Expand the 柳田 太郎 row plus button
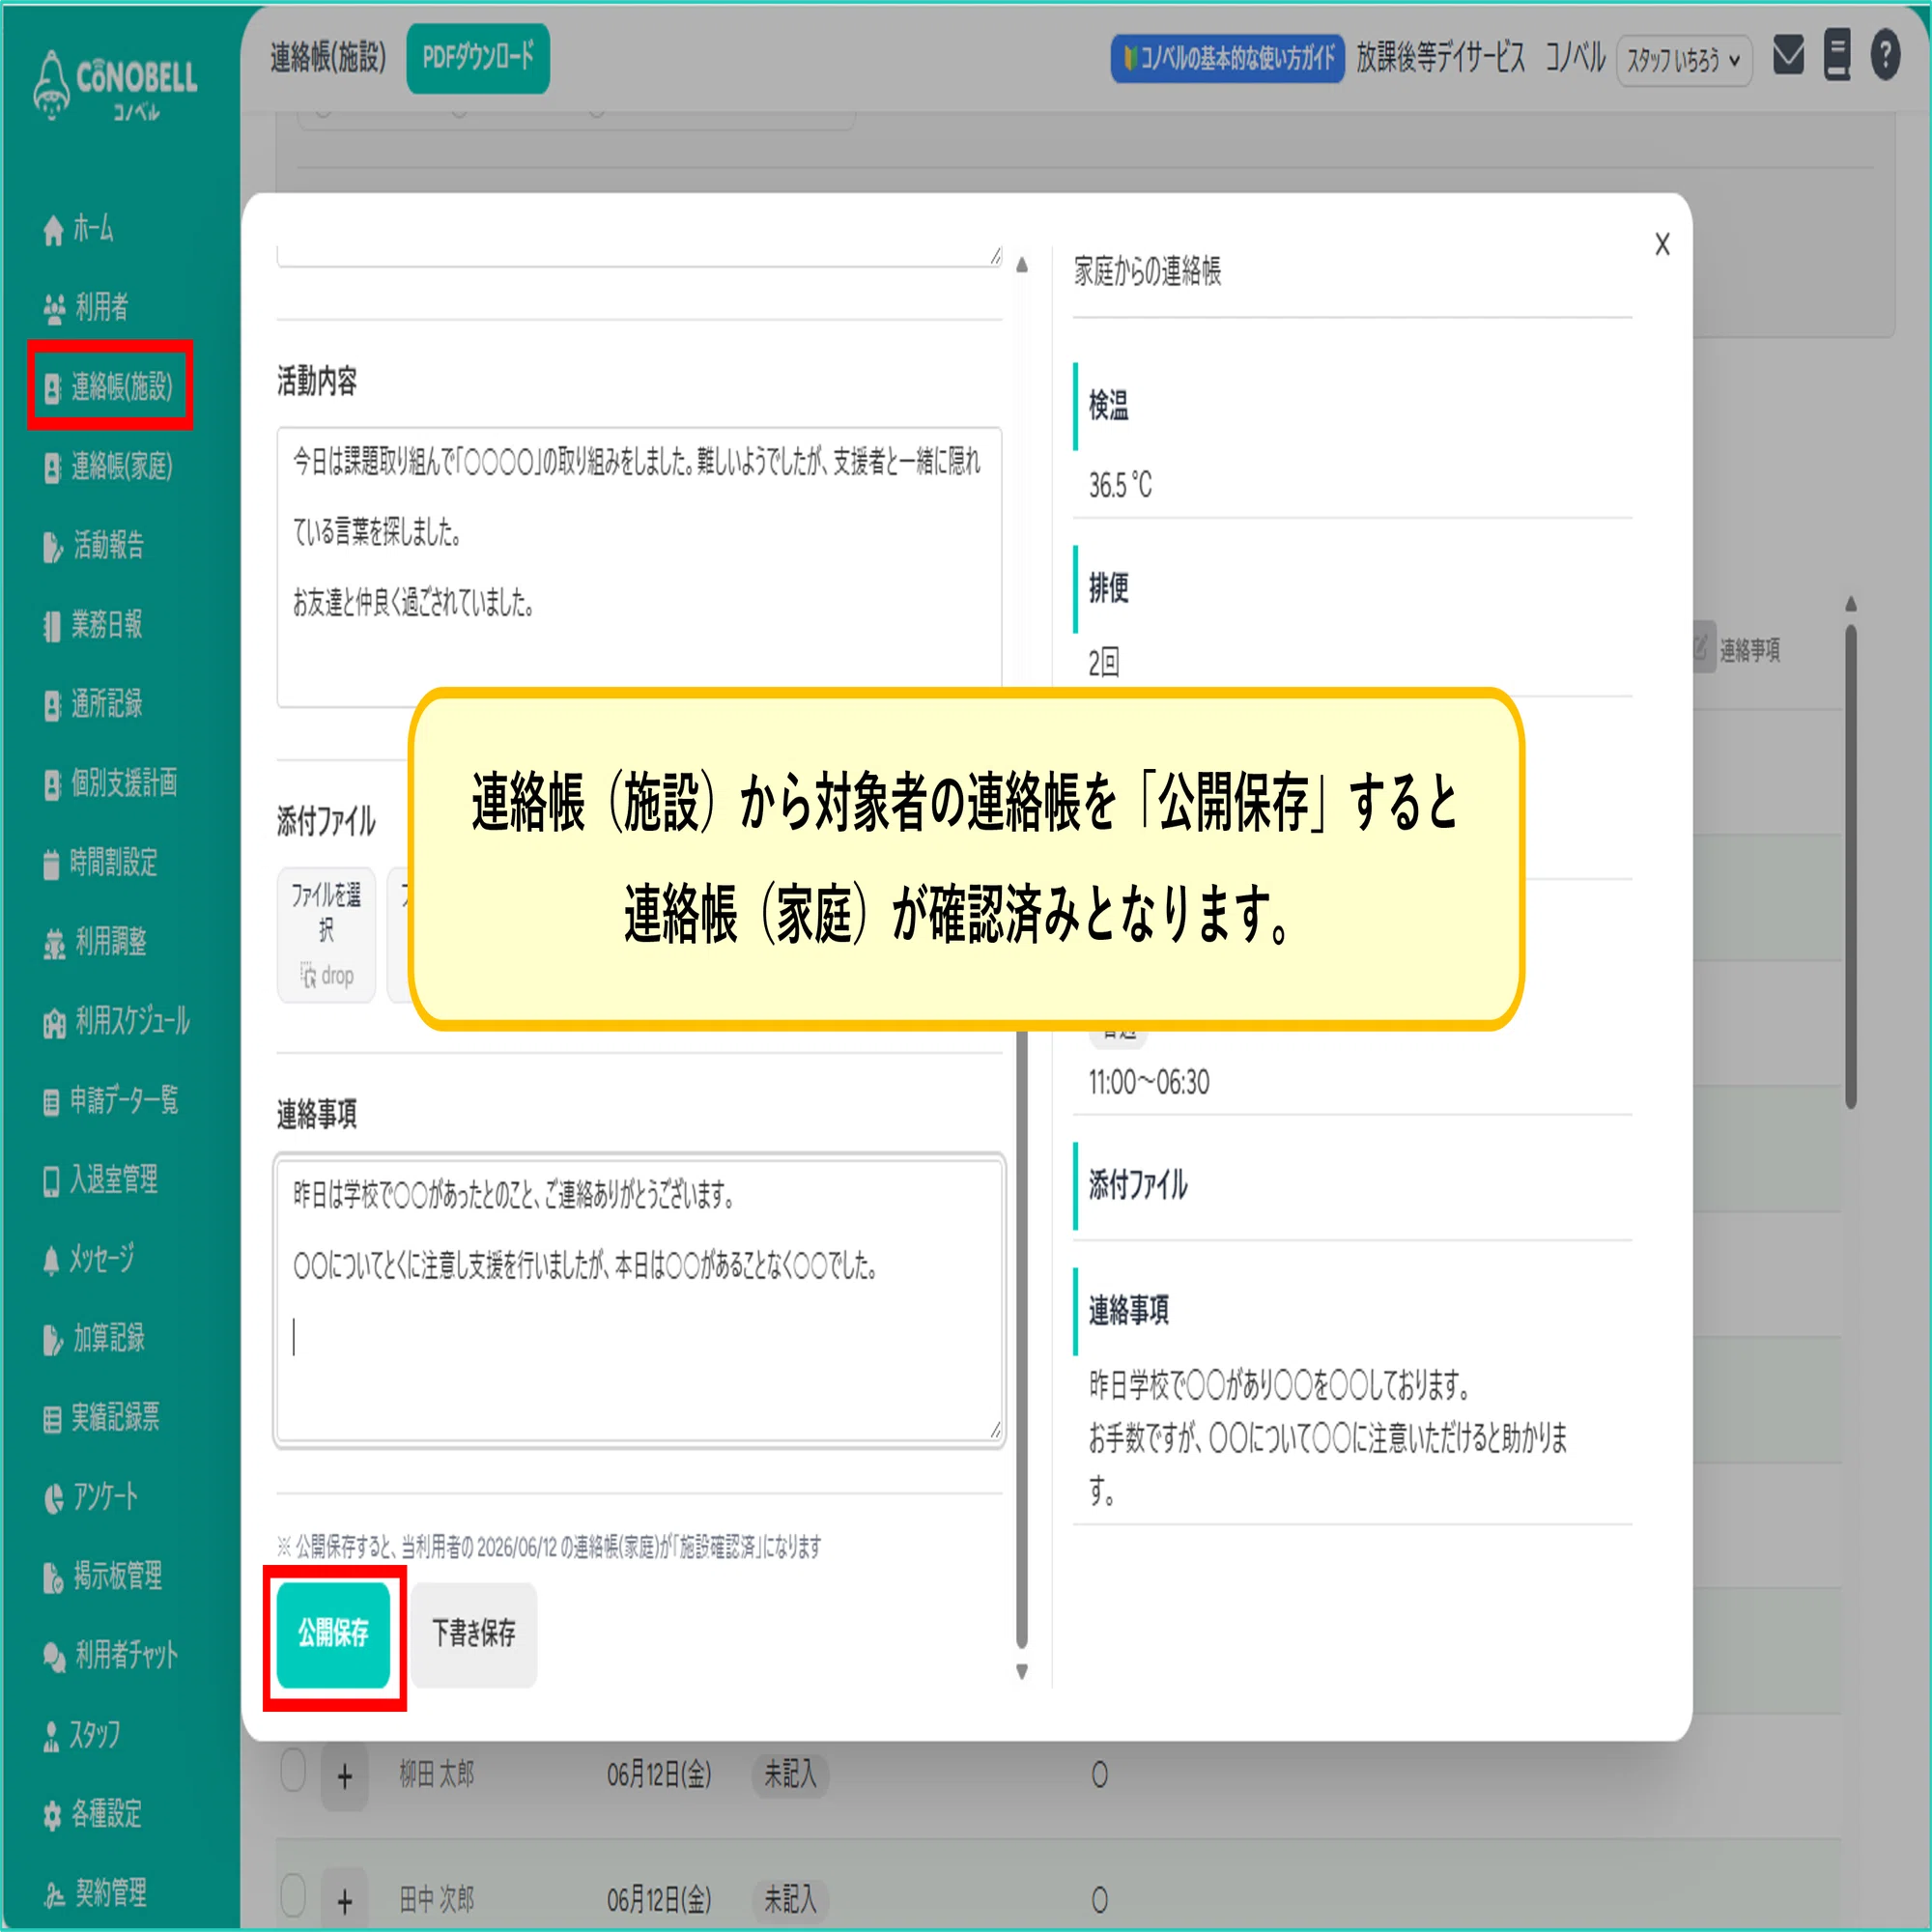This screenshot has width=1932, height=1932. tap(345, 1777)
